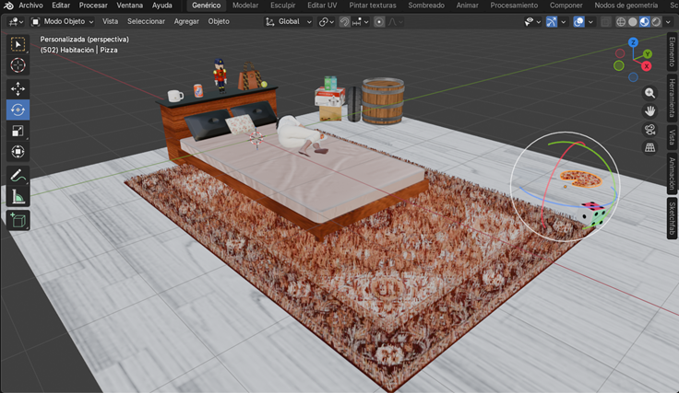The height and width of the screenshot is (393, 679).
Task: Open the Animación sidebar tab
Action: (672, 174)
